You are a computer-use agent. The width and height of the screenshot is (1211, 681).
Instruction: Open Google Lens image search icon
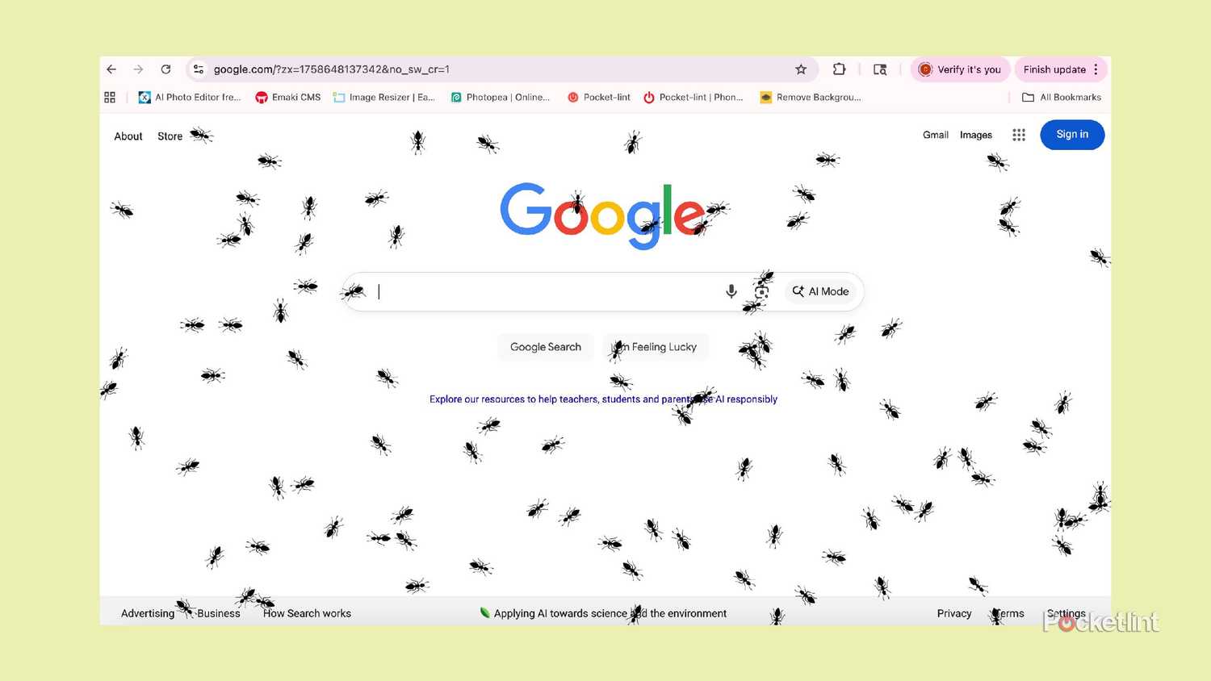pos(761,291)
